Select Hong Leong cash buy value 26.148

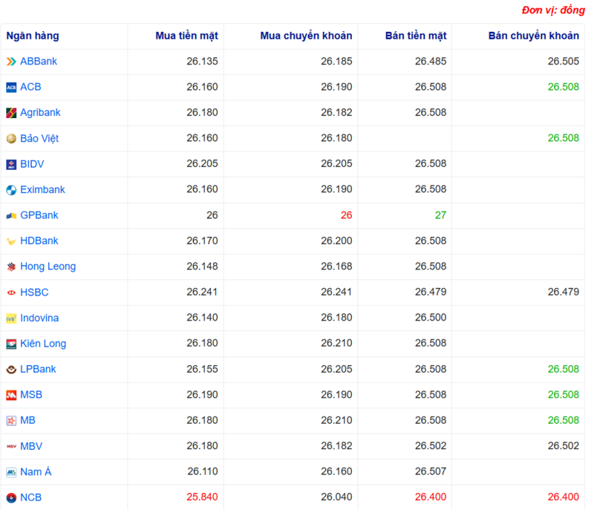(202, 267)
